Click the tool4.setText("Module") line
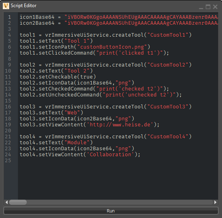The width and height of the screenshot is (222, 218). tap(56, 143)
